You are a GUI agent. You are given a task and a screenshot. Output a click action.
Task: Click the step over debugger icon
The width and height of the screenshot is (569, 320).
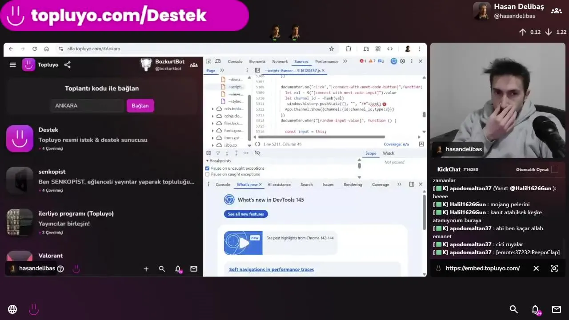point(218,153)
